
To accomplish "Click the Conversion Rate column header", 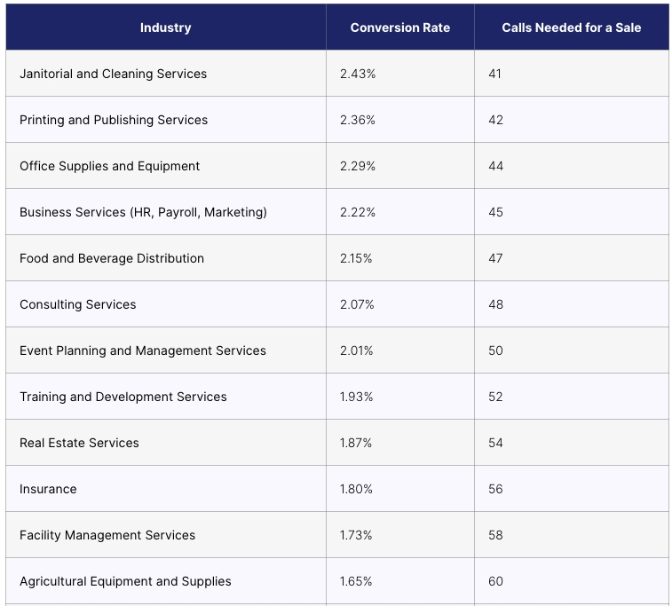I will point(399,28).
